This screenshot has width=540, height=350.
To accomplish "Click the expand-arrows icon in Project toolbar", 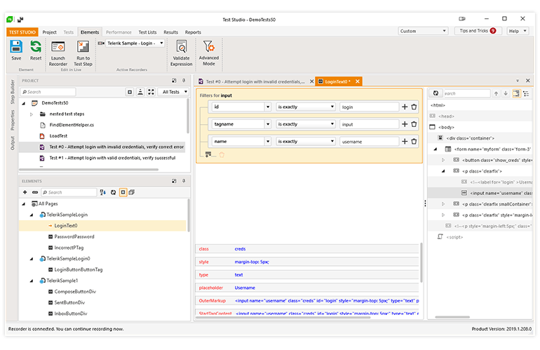I will point(151,92).
